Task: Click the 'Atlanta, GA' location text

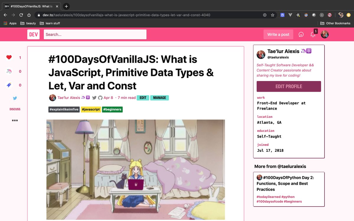Action: 269,122
